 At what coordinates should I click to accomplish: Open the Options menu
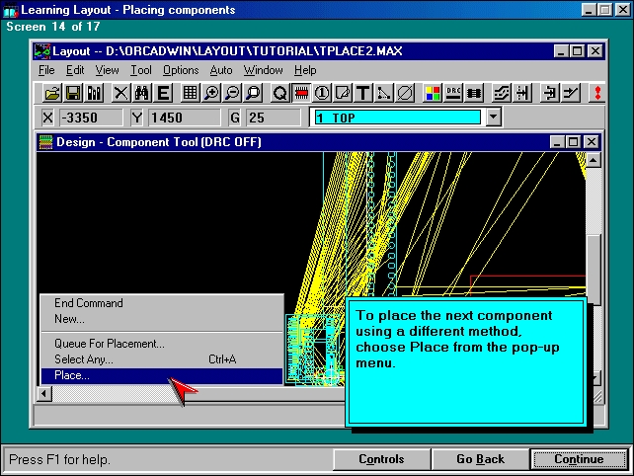[x=181, y=70]
